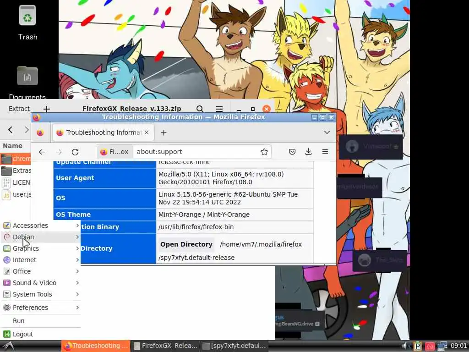This screenshot has width=469, height=352.
Task: Click volume icon in system tray
Action: [407, 346]
